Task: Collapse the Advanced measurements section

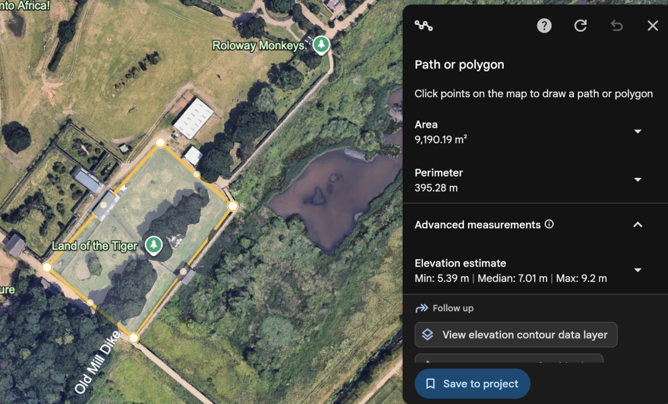Action: [x=638, y=225]
